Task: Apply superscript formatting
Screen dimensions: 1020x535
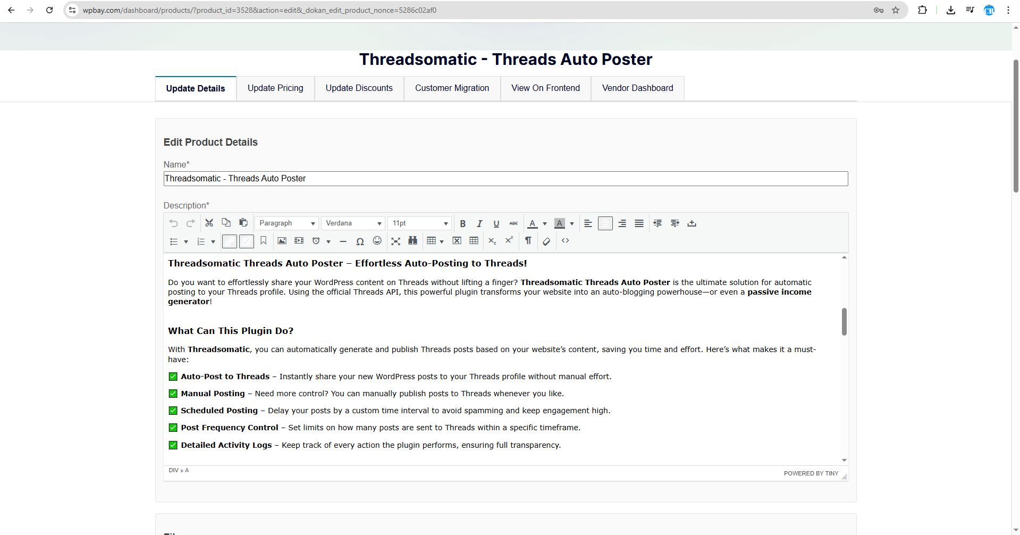Action: click(509, 240)
